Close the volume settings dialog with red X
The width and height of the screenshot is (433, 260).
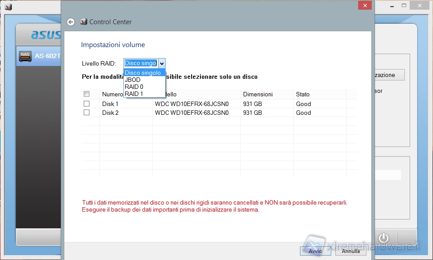tap(364, 5)
